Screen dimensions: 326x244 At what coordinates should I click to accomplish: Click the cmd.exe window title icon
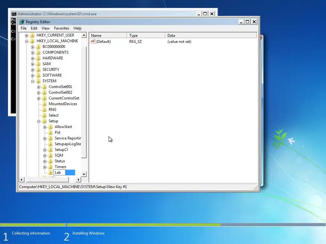click(x=14, y=14)
